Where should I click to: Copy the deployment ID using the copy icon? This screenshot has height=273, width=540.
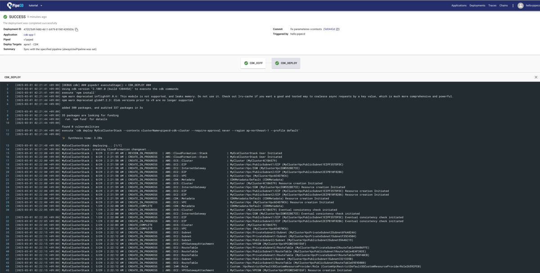77,29
